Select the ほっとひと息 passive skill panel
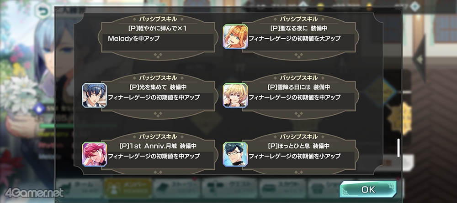Screen dimensions: 457x203 click(x=299, y=153)
